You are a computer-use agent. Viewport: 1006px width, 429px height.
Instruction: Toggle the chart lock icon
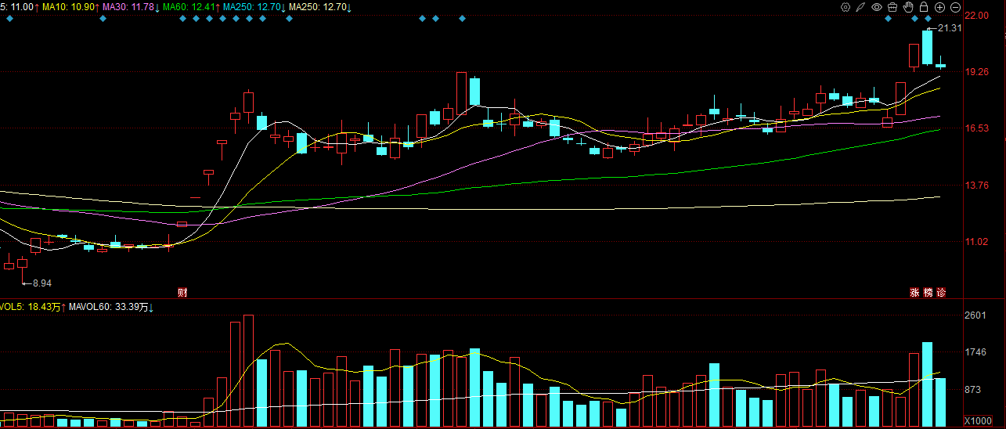coord(924,7)
